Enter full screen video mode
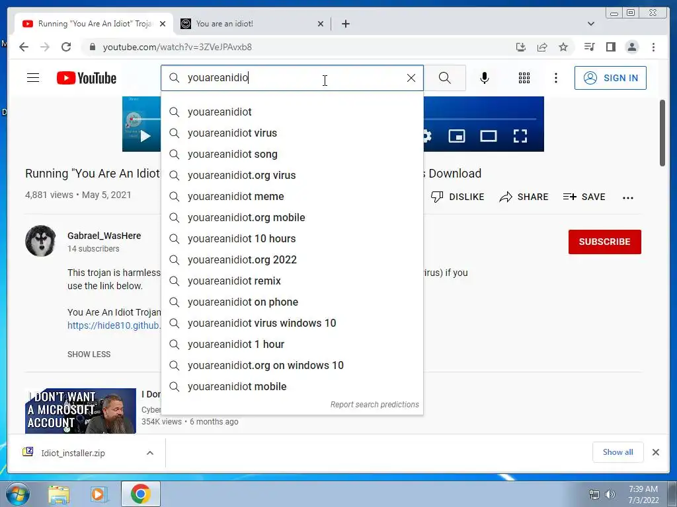Screen dimensions: 677x507 pyautogui.click(x=520, y=136)
